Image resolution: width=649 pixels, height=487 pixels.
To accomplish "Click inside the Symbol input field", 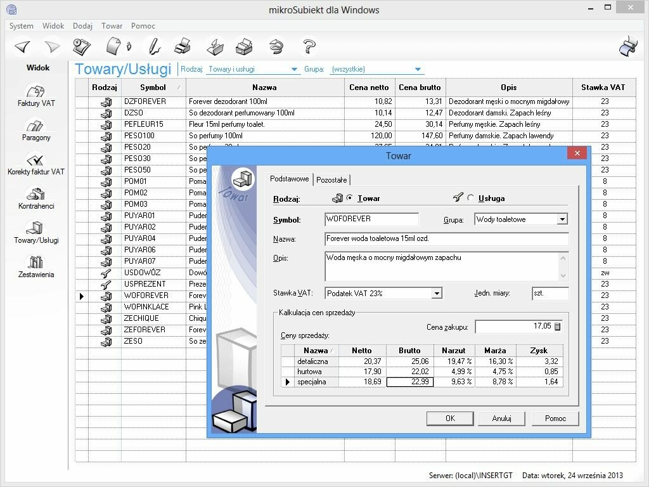I will pyautogui.click(x=371, y=219).
